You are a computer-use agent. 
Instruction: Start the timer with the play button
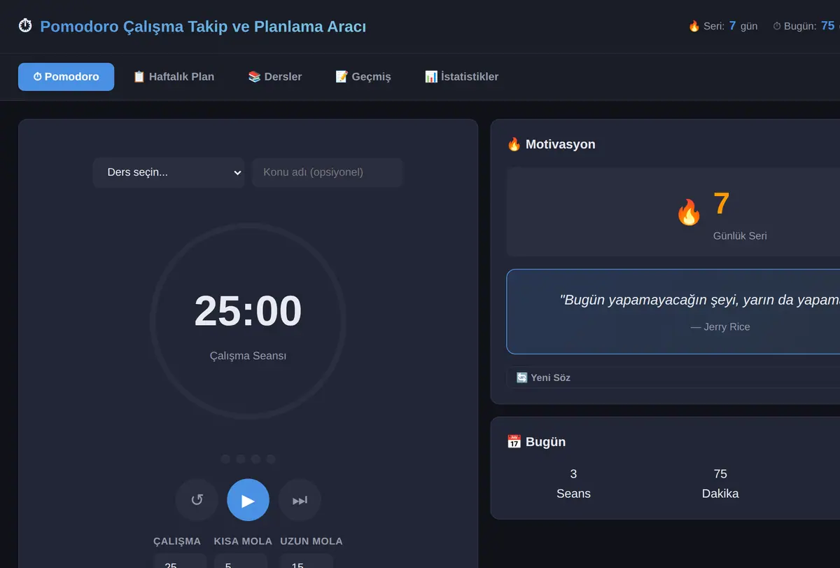[248, 500]
